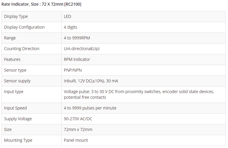
Task: Click the 90-270V AC/DC value
Action: pos(78,119)
